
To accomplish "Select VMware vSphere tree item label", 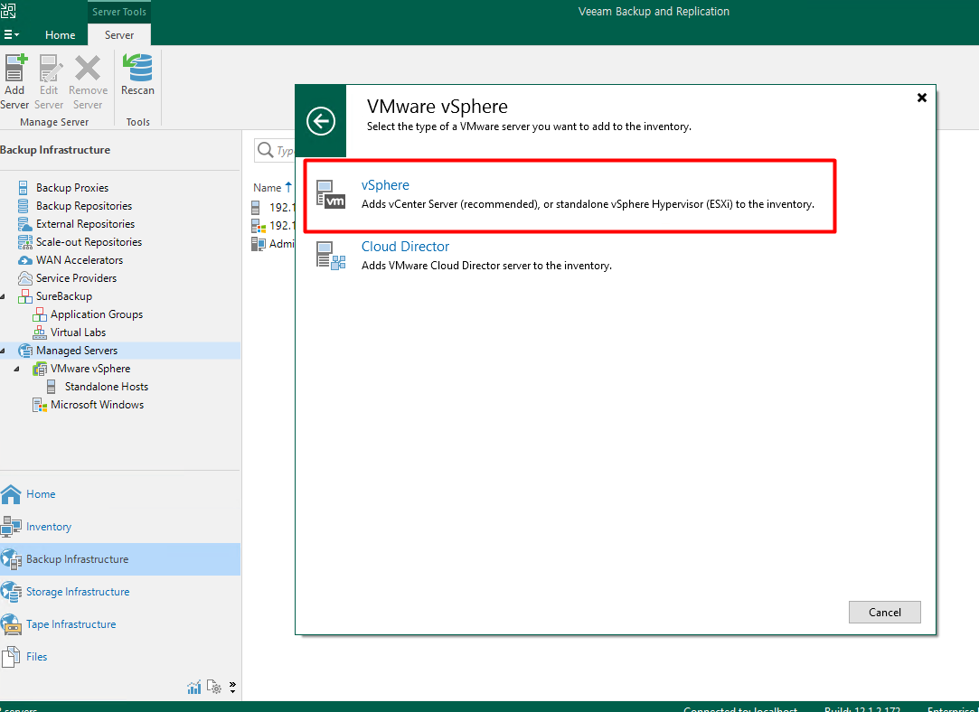I will (90, 369).
